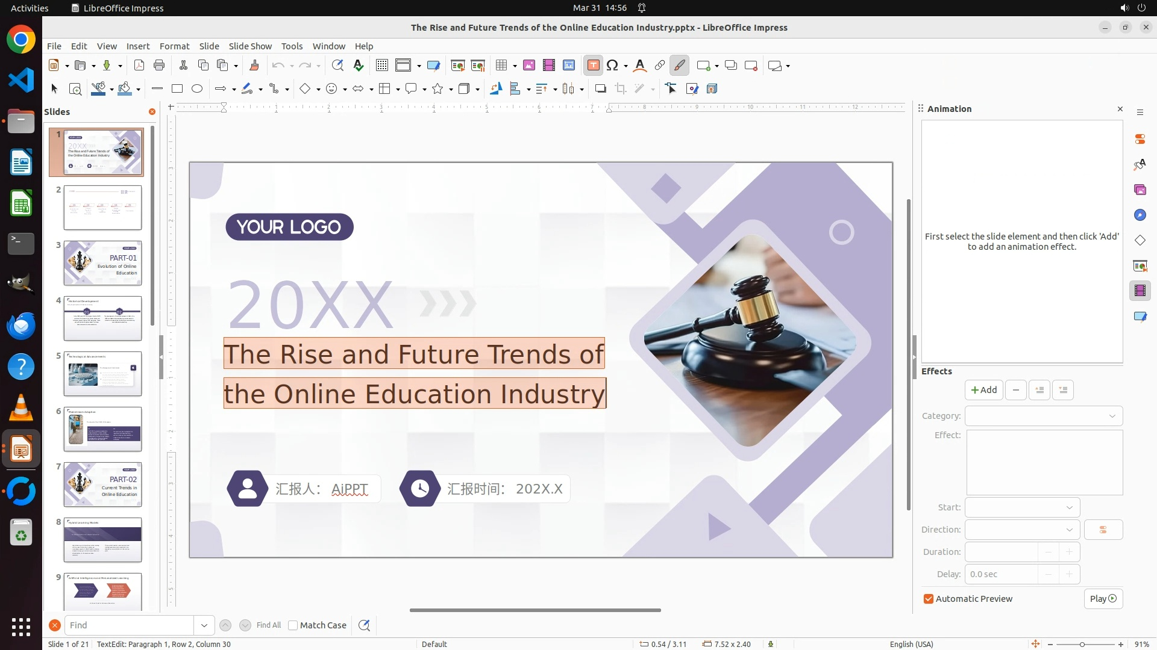
Task: Open the Special Character icon
Action: 613,66
